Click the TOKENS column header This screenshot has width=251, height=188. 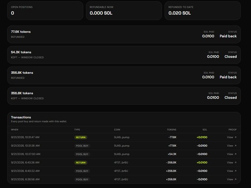click(x=172, y=130)
